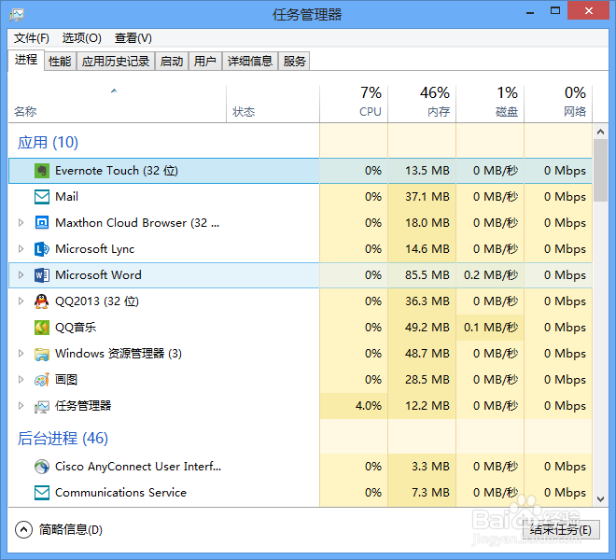Screen dimensions: 616x560
Task: Click the 后台进程 (46) group heading
Action: [x=63, y=438]
